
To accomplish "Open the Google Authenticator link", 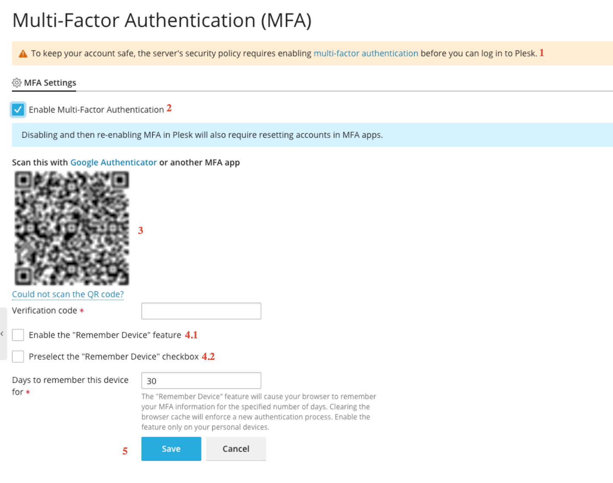I will point(113,162).
